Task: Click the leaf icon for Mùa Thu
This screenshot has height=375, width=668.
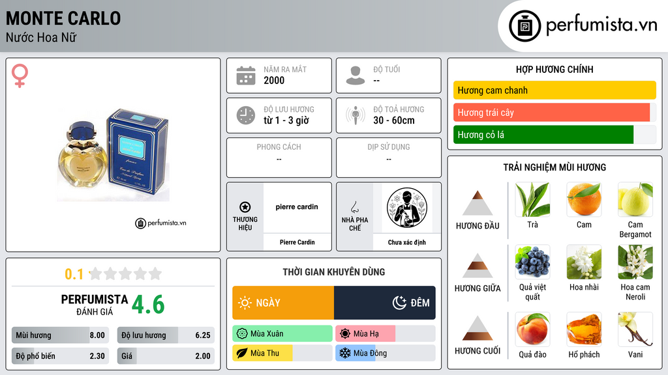Action: [x=242, y=354]
